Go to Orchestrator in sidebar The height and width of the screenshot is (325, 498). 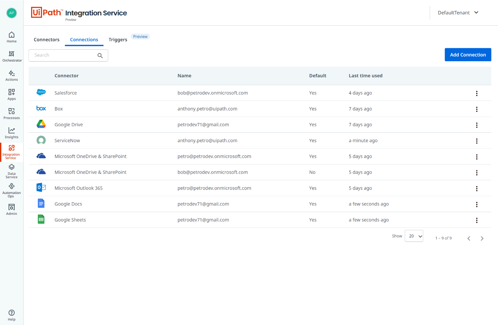coord(12,56)
